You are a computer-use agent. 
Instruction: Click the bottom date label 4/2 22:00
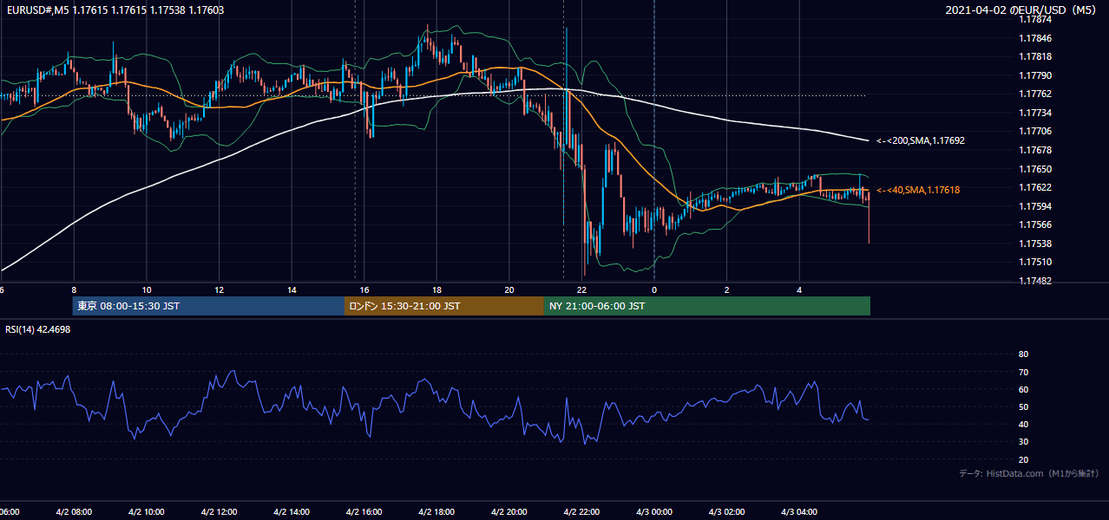point(581,512)
